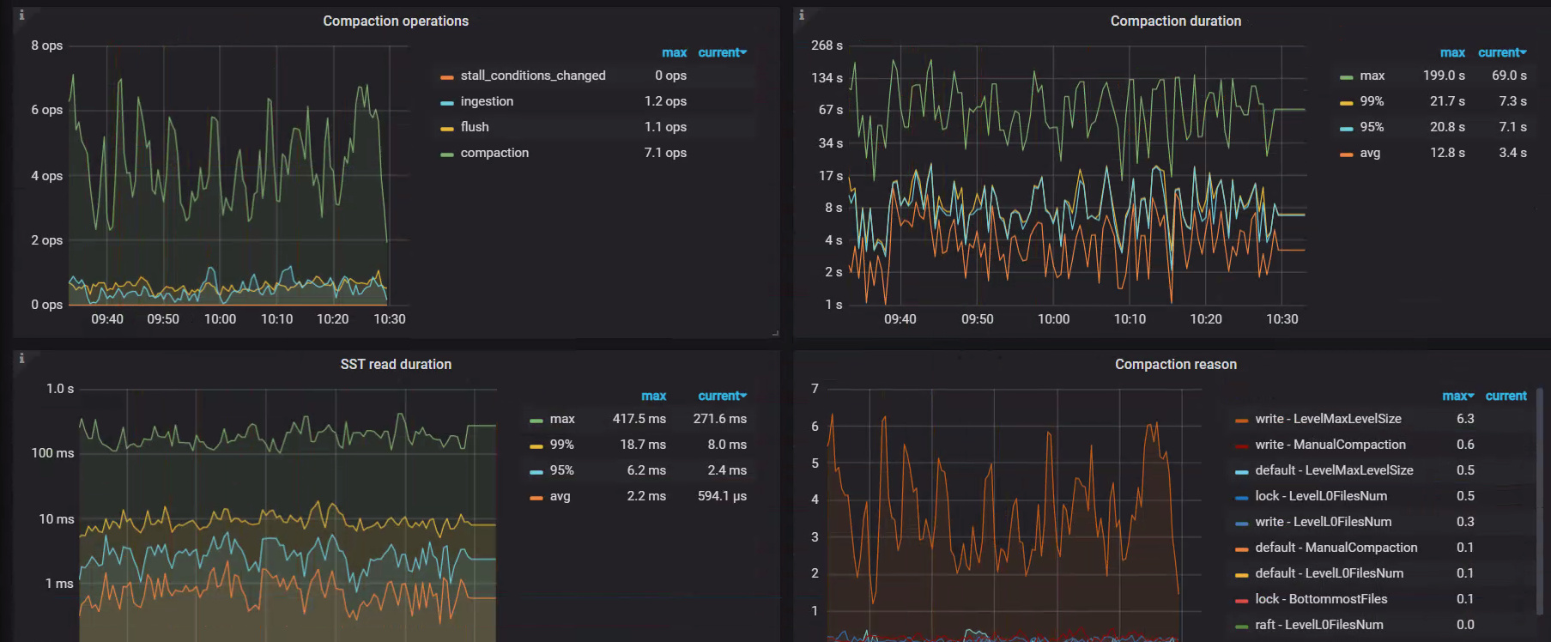
Task: Toggle the 99% series in Compaction duration legend
Action: tap(1371, 101)
